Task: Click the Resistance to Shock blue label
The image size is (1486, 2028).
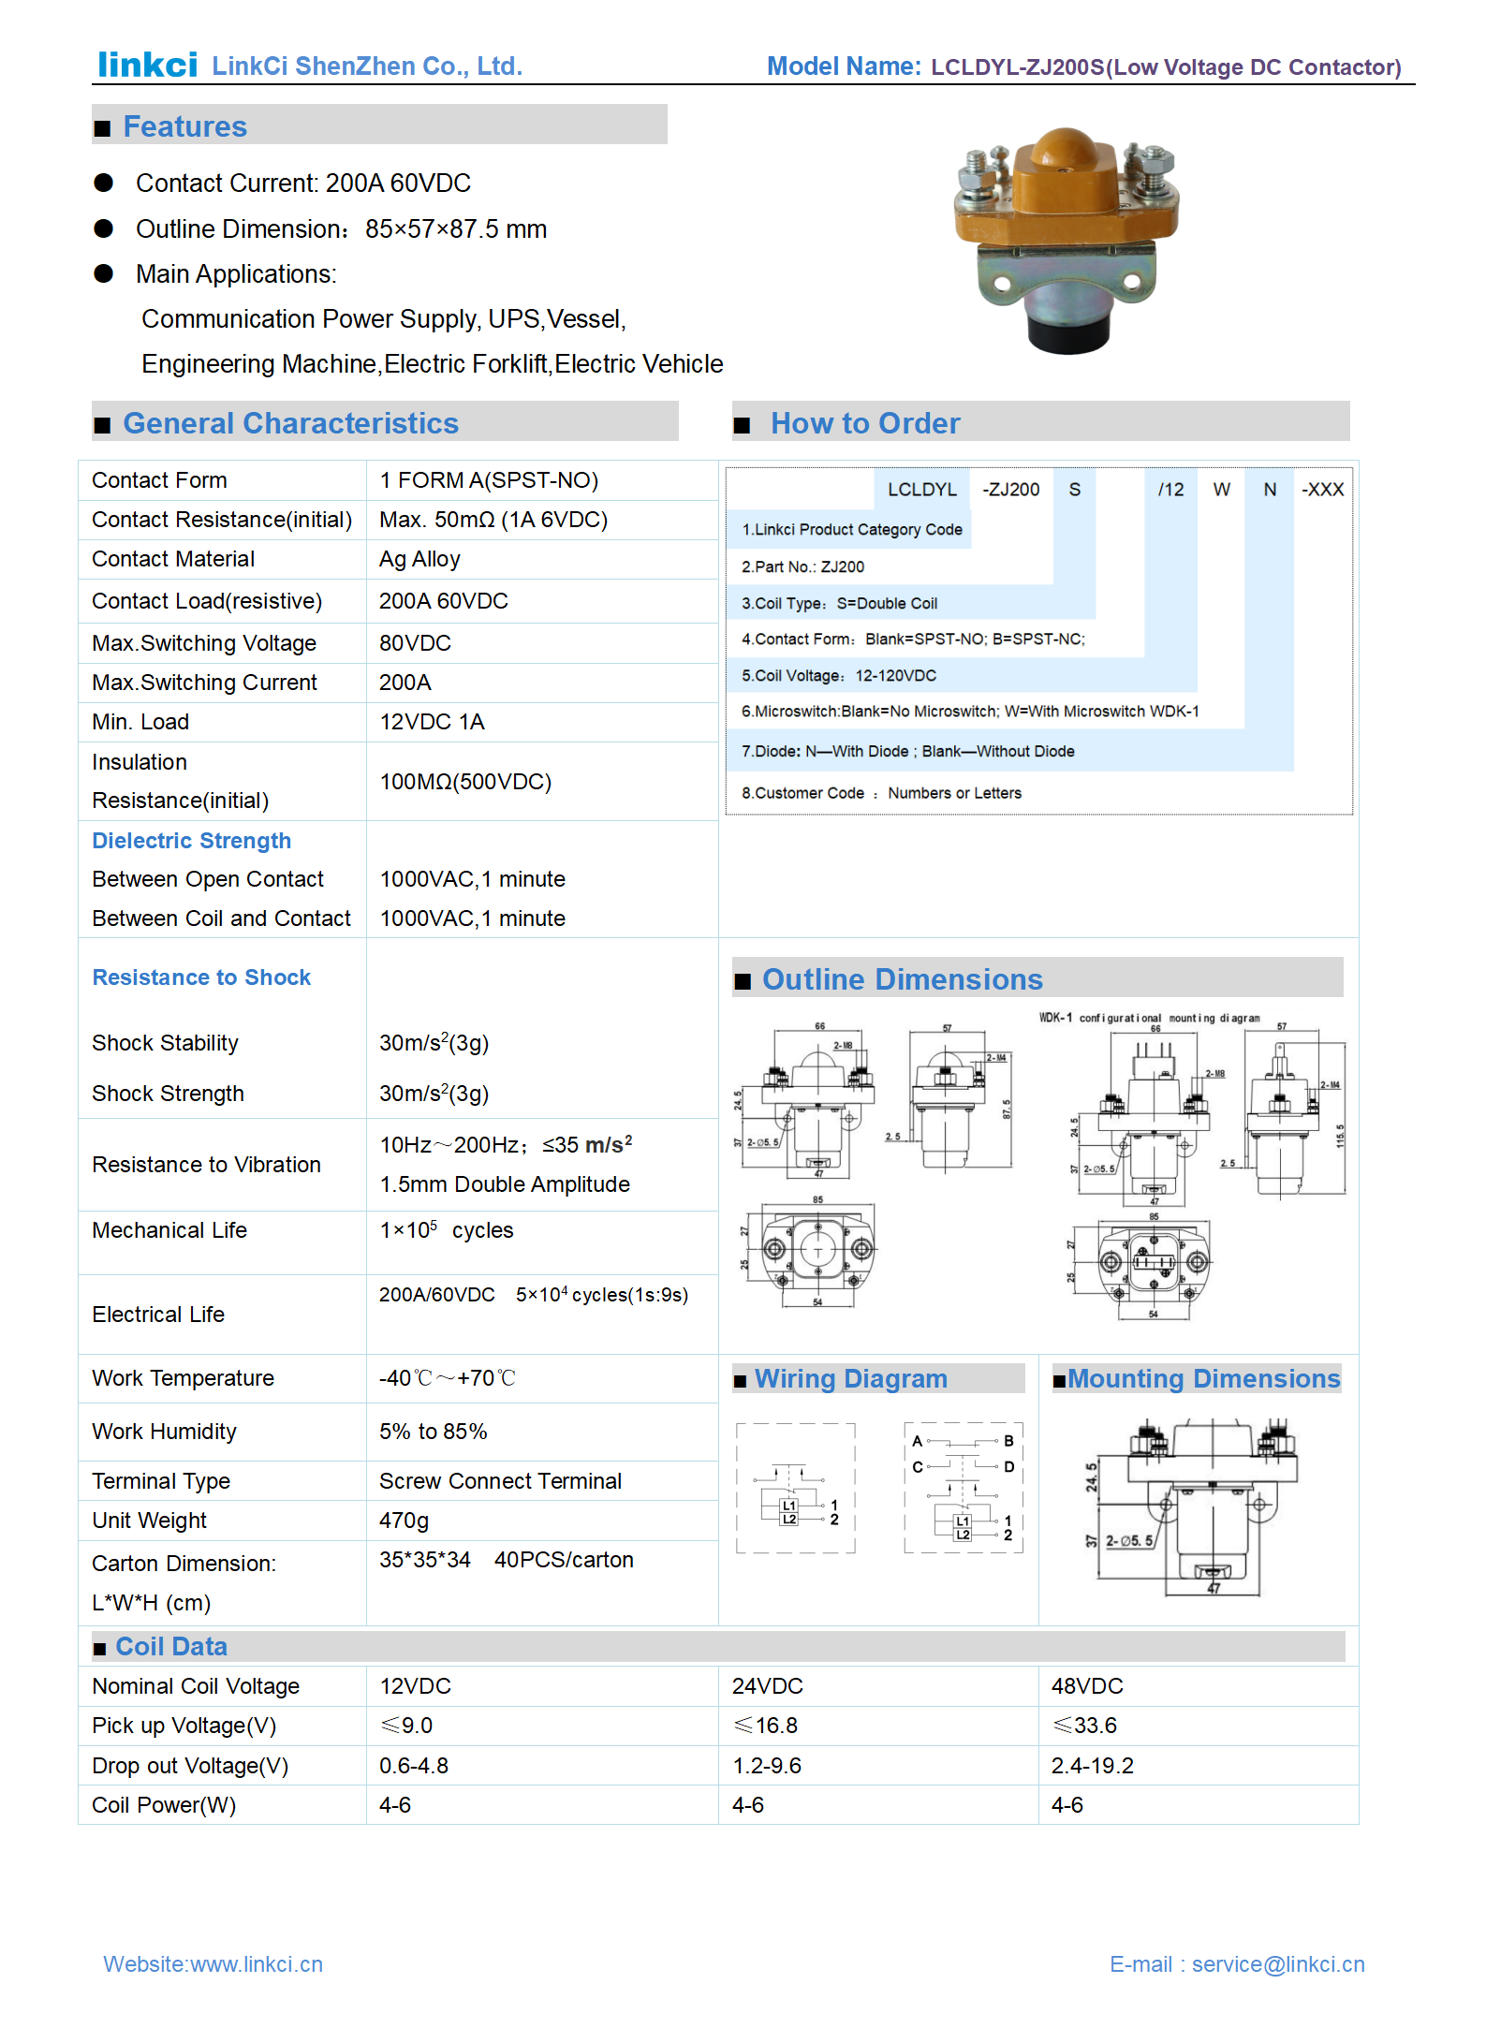Action: pos(201,977)
